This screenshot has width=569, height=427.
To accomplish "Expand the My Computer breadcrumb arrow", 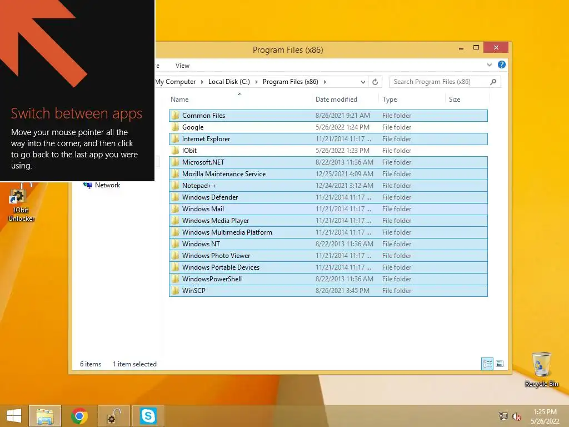I will (x=202, y=82).
